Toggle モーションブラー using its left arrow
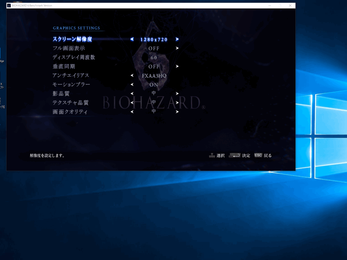Viewport: 347px width, 260px height. tap(132, 85)
